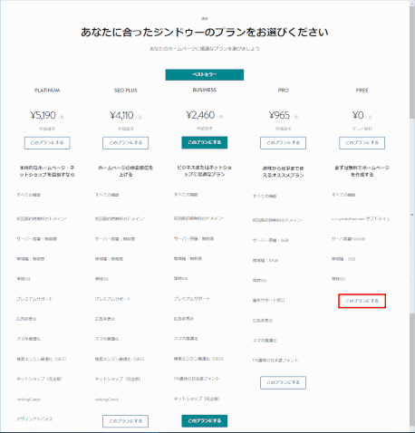Click the SEO PLUS plan heading
The width and height of the screenshot is (415, 433).
tap(126, 91)
